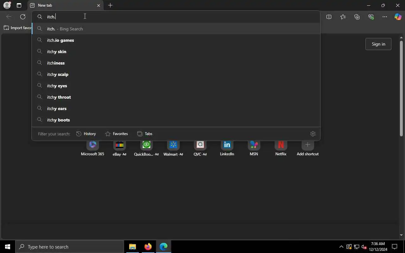Screen dimensions: 405x253
Task: Choose the 'itchy eyes' suggestion
Action: tap(176, 86)
